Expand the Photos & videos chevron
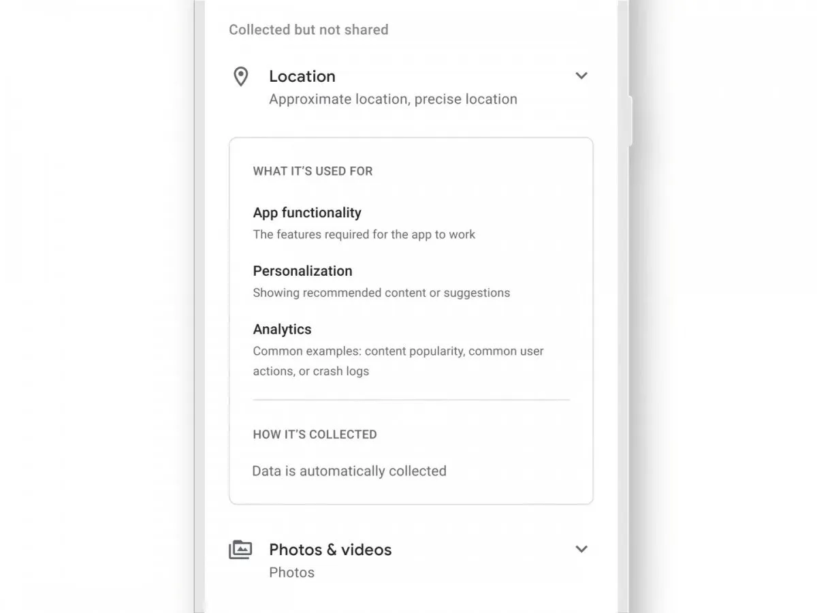817x613 pixels. [x=581, y=549]
